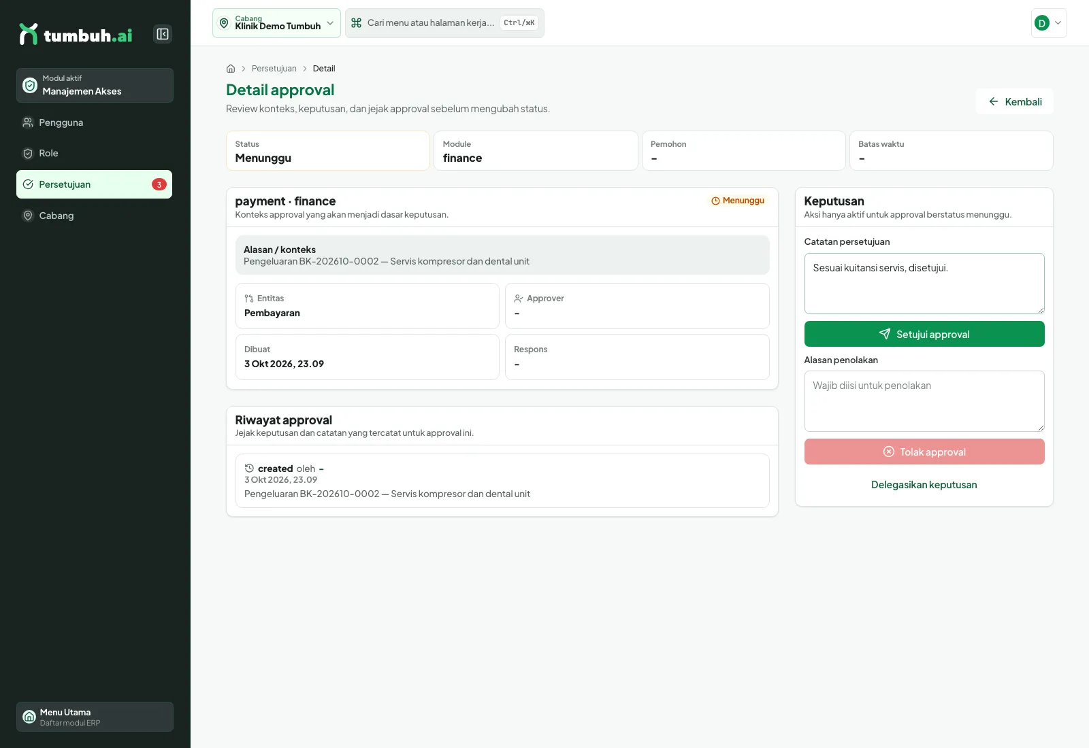Open the Cabang menu

pos(94,216)
